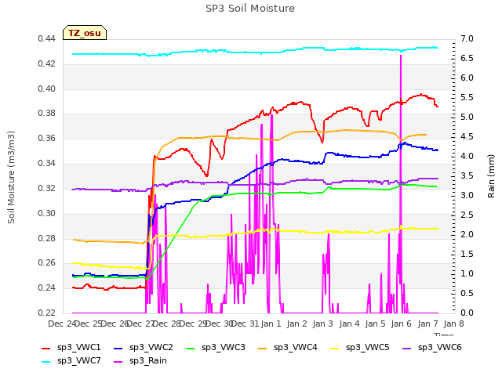Click the Soil Moisture (m3/m3) axis label
Screen dimensions: 502x376
point(11,177)
